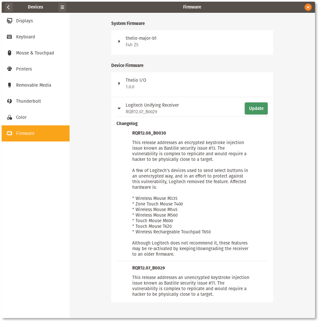
Task: Click the Removable Media drive icon
Action: (10, 85)
